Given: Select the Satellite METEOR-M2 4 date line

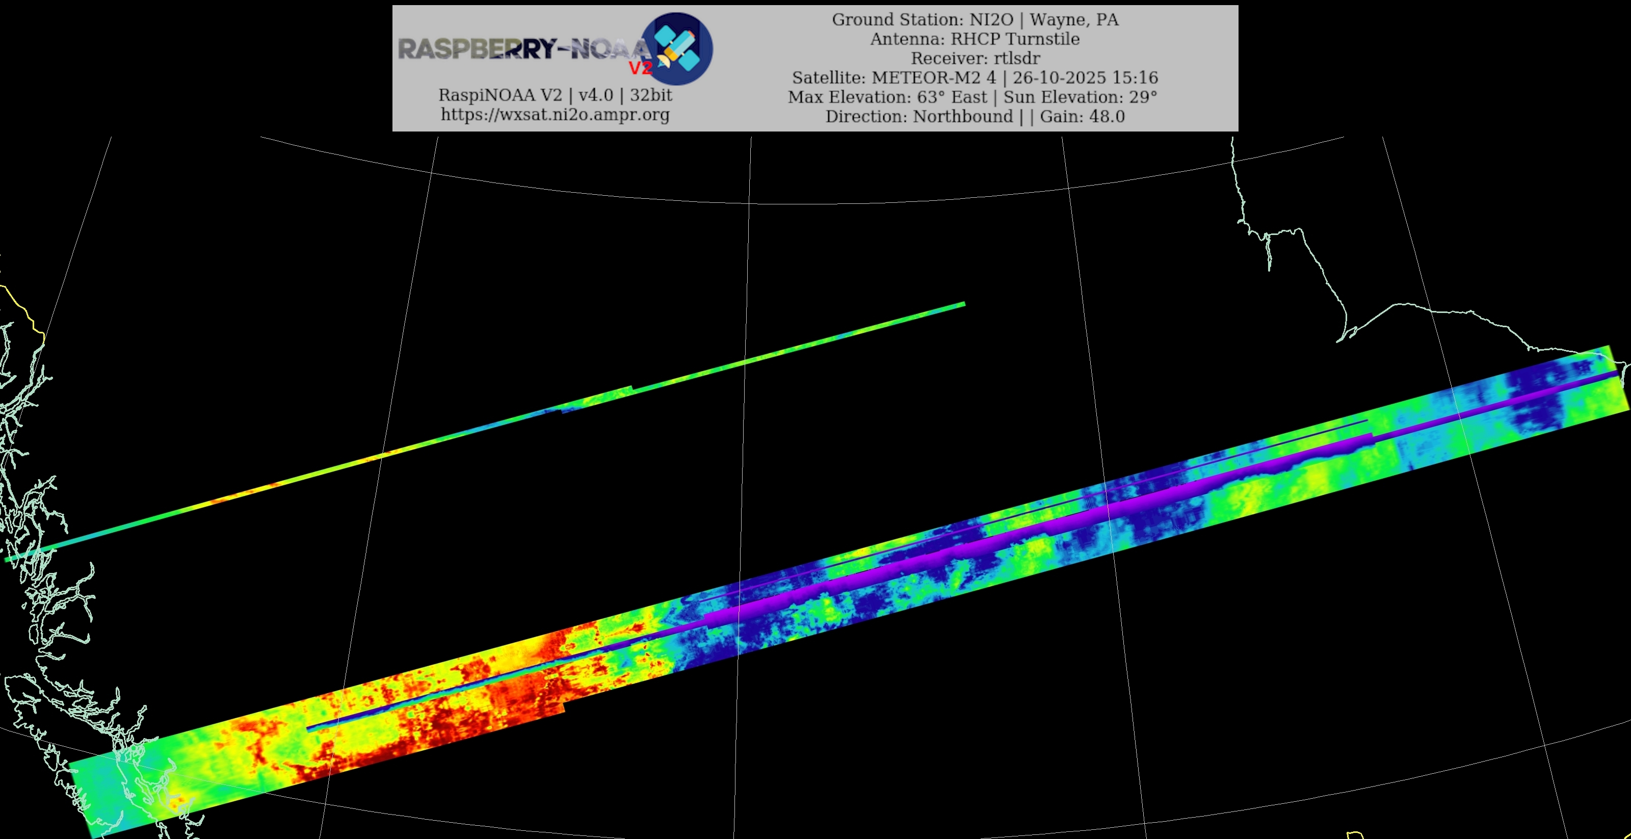Looking at the screenshot, I should coord(975,78).
